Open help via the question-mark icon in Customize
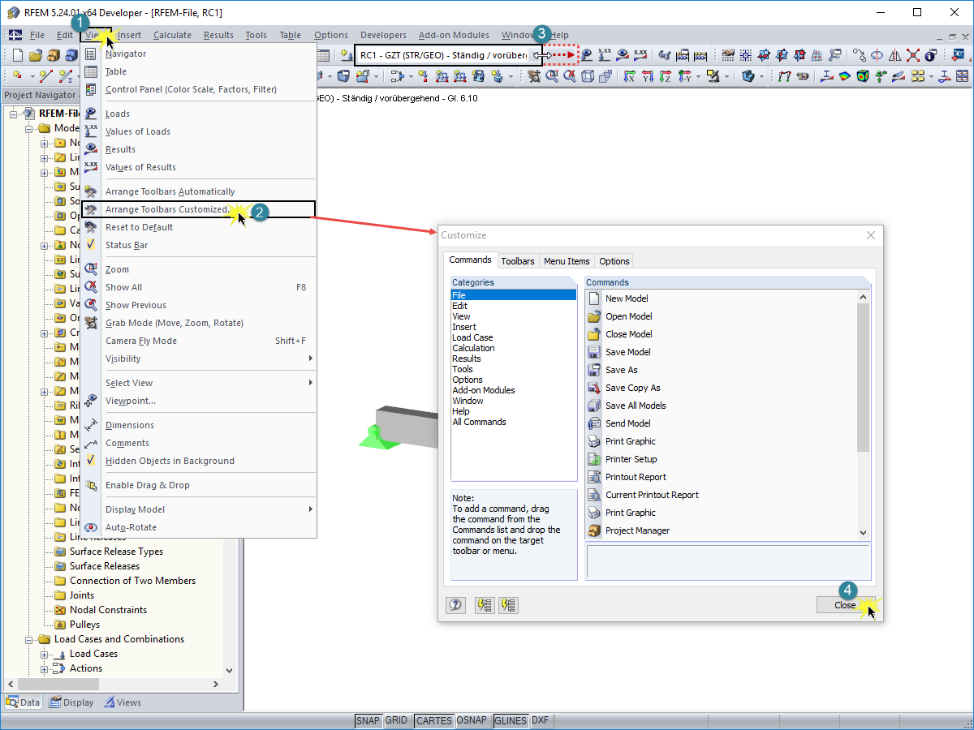 pyautogui.click(x=455, y=604)
